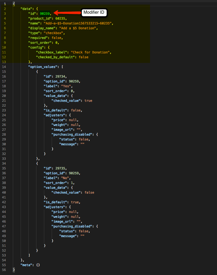Click the "checkbox_label" key
The image size is (217, 275).
point(51,52)
